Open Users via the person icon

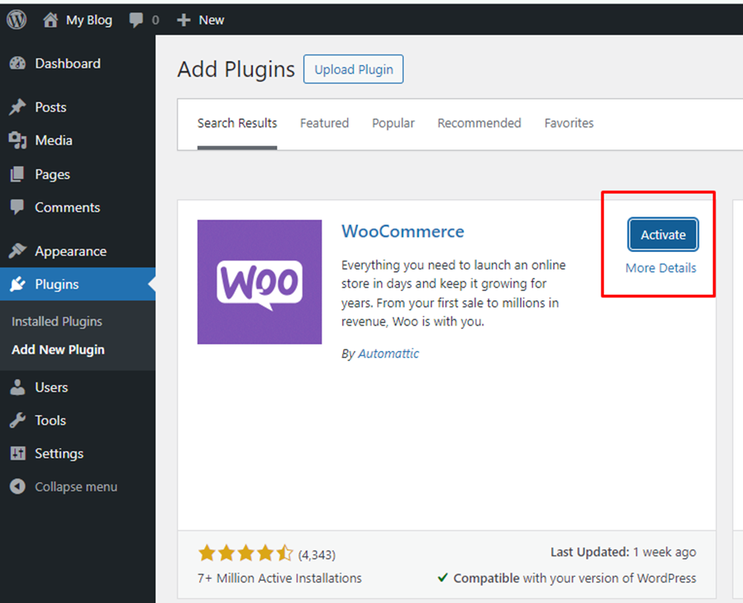(18, 387)
